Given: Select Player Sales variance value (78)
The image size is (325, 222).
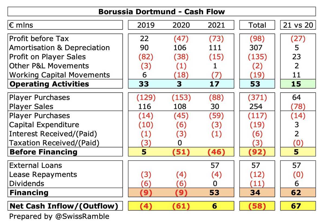Looking at the screenshot, I should click(298, 106).
